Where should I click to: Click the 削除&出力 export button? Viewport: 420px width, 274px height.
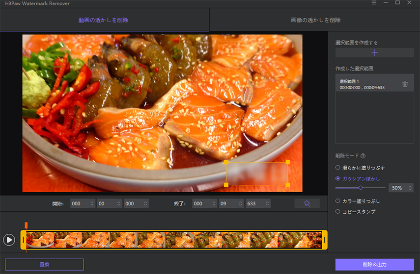click(374, 265)
